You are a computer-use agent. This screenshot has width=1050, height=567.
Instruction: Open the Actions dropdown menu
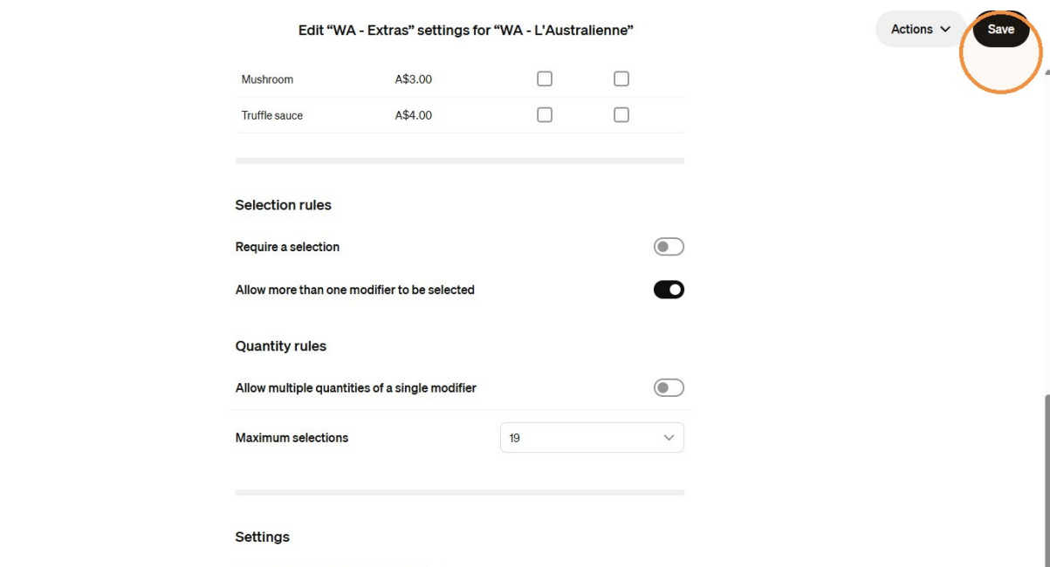[x=920, y=29]
